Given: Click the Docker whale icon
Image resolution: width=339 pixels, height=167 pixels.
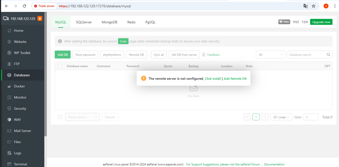Looking at the screenshot, I should point(9,86).
